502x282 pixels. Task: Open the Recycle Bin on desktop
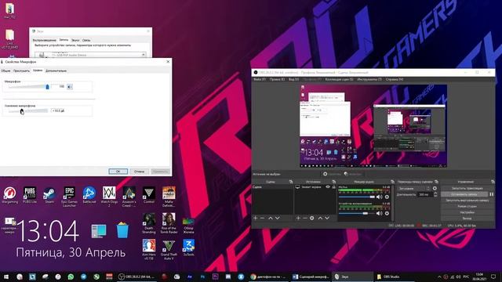tap(122, 230)
